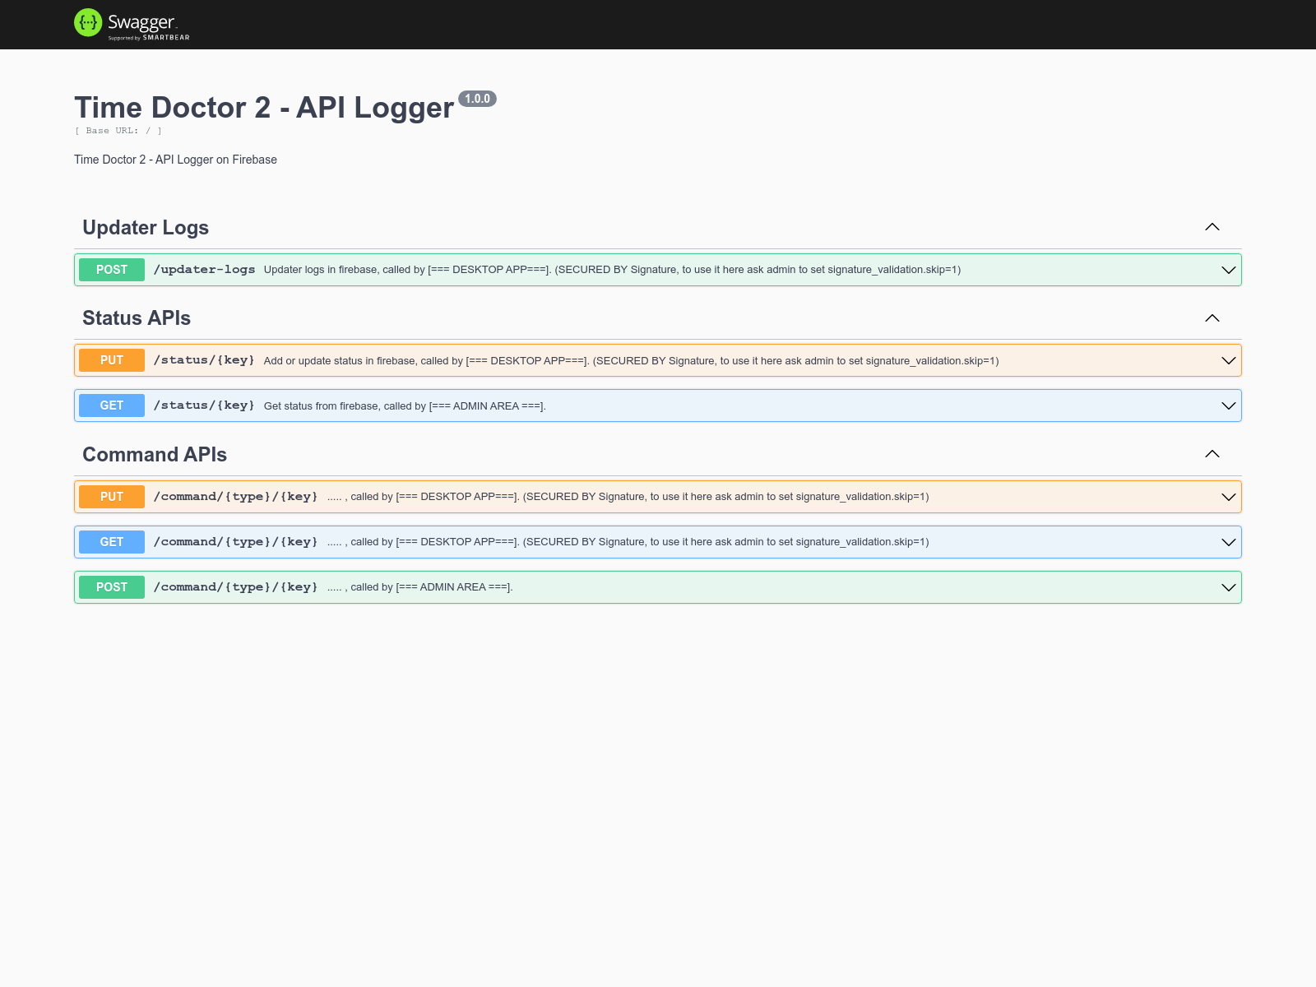1316x987 pixels.
Task: Open the Command APIs section heading
Action: click(155, 455)
